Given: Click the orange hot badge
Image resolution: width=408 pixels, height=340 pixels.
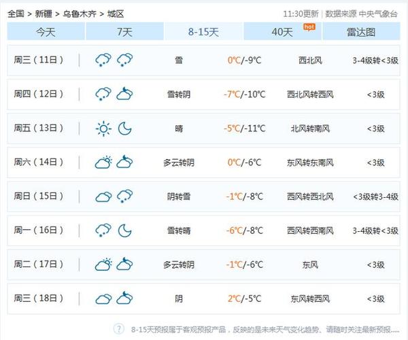Looking at the screenshot, I should click(309, 27).
